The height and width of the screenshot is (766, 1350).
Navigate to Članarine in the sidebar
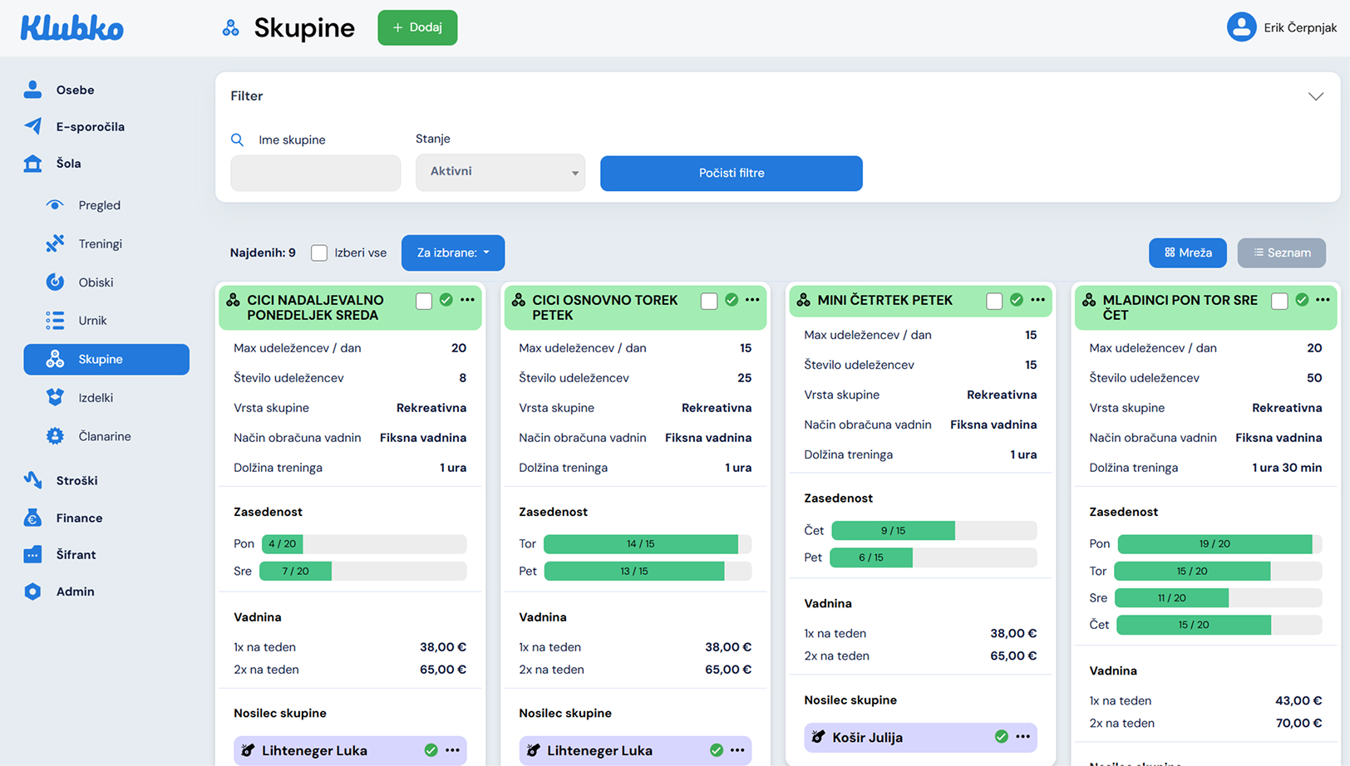tap(104, 436)
